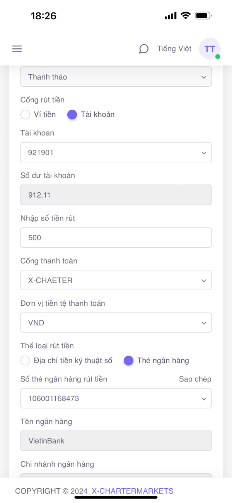Expand the Thanh thảo dropdown
The height and width of the screenshot is (503, 232).
[116, 77]
